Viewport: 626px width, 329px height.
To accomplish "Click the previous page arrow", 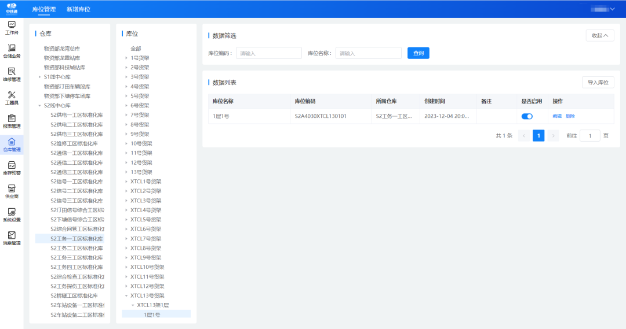I will point(524,136).
